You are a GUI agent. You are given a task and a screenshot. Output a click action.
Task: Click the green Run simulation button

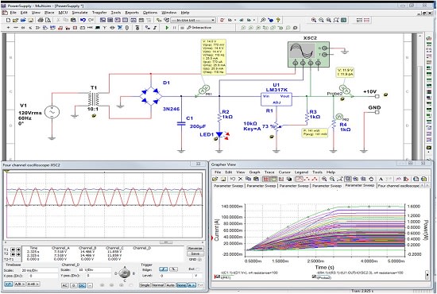tap(167, 28)
